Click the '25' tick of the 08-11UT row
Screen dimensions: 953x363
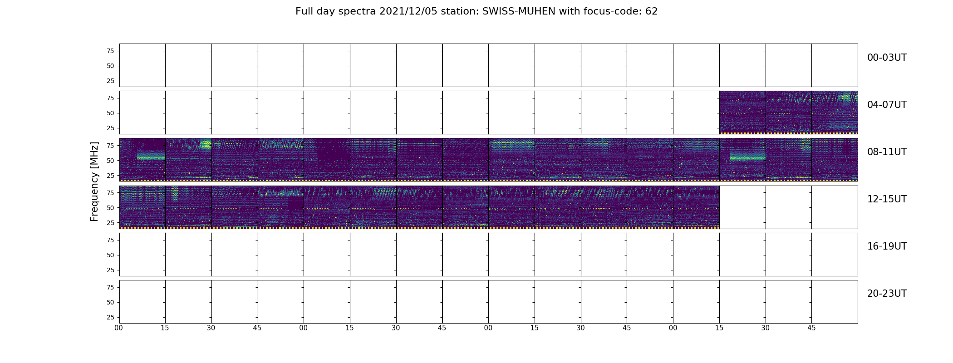110,175
